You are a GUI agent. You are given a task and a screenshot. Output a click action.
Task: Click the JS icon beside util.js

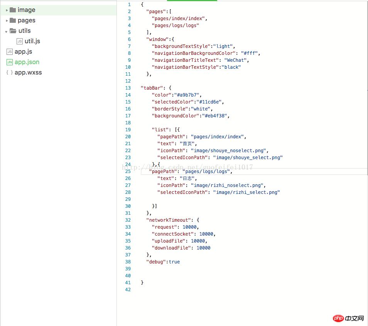[20, 41]
